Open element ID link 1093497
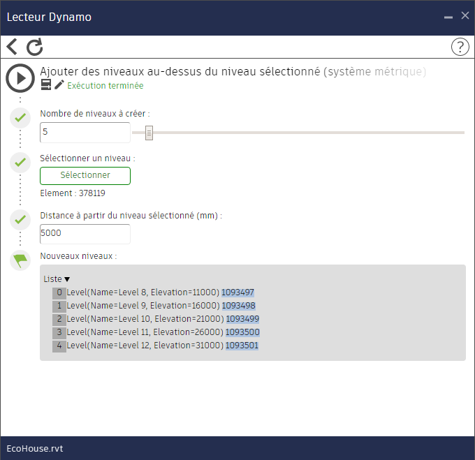This screenshot has width=475, height=460. tap(237, 292)
